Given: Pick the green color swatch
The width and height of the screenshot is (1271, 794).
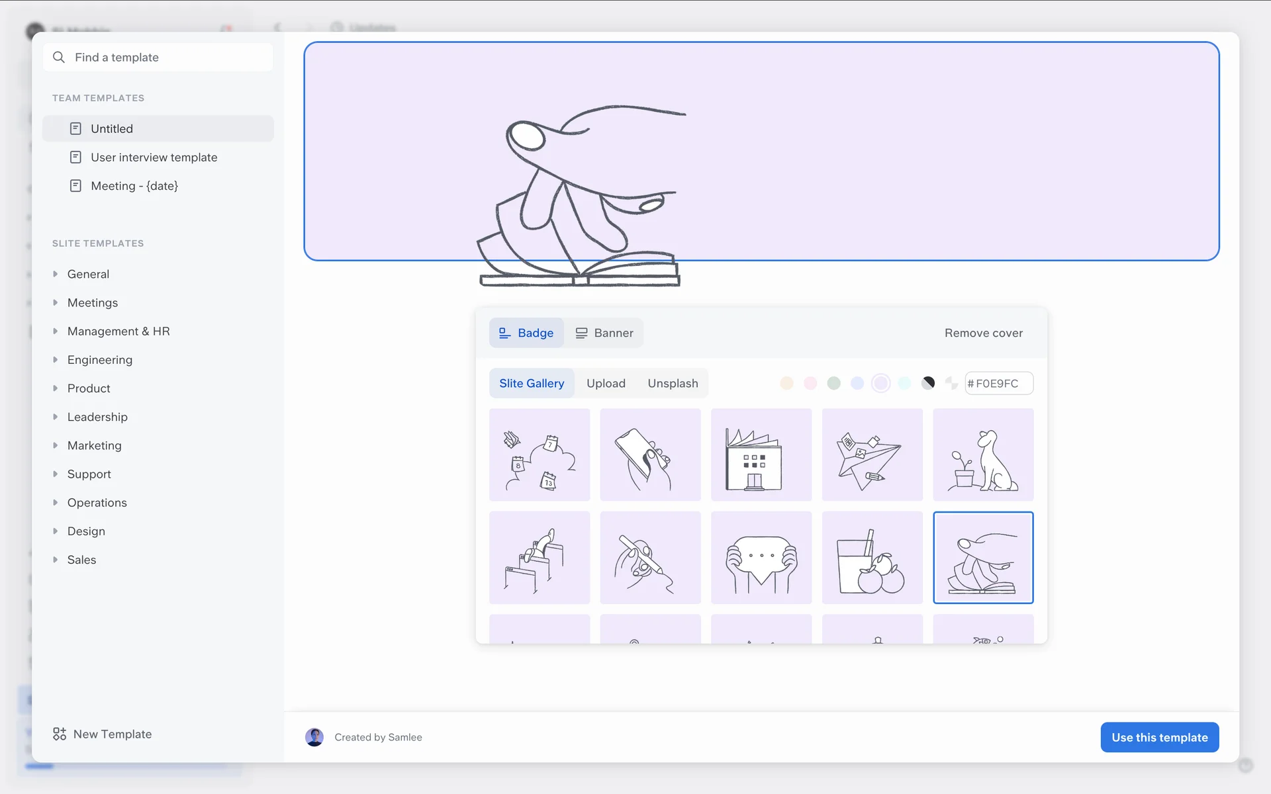Looking at the screenshot, I should click(833, 383).
